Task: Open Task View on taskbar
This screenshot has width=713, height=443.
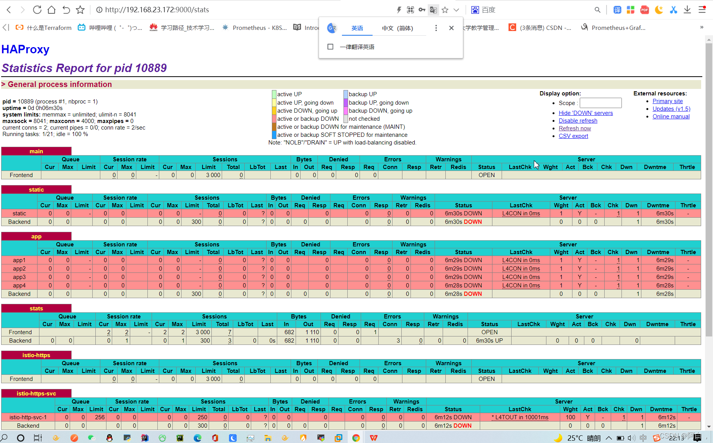Action: [x=38, y=438]
